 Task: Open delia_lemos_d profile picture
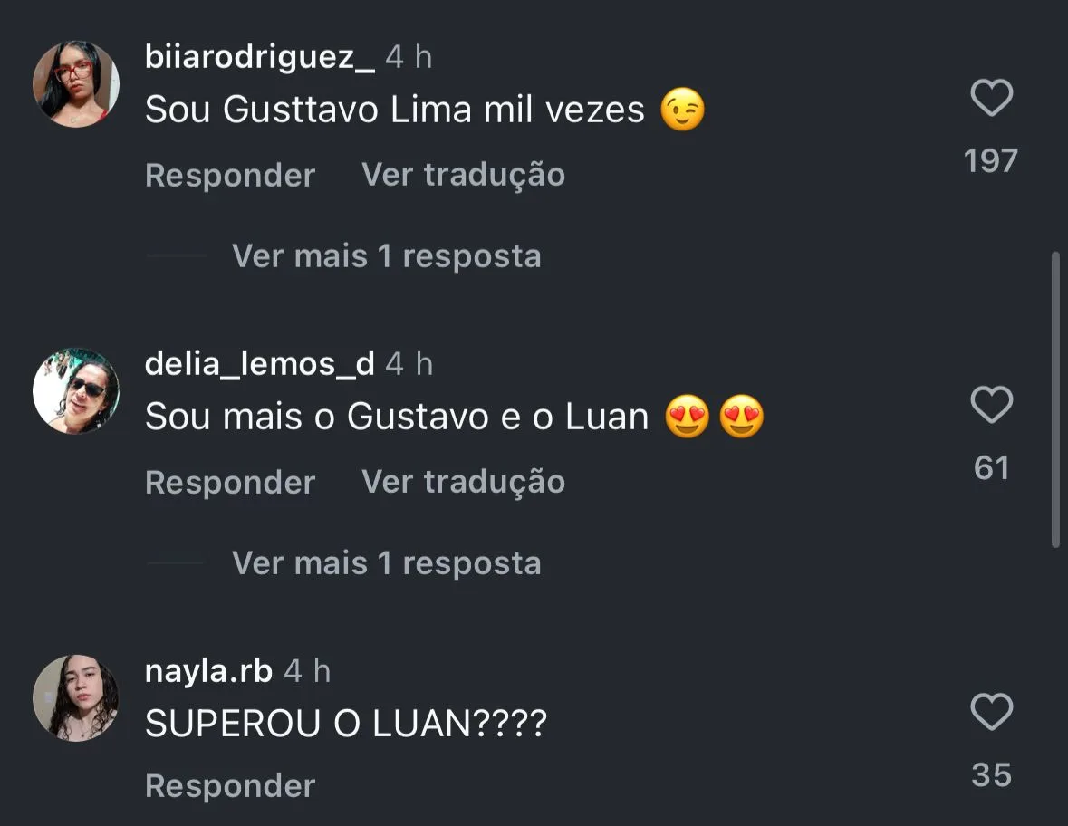(x=75, y=391)
